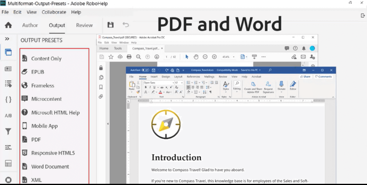
Task: Click the Share button in Word
Action: (x=305, y=77)
